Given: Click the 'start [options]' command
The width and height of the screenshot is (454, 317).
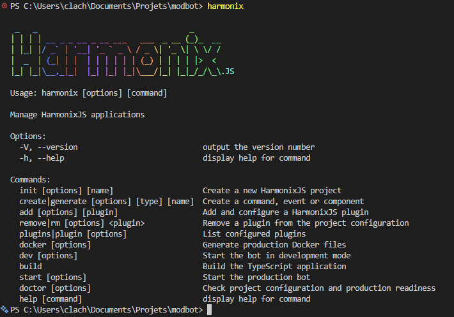Looking at the screenshot, I should 53,277.
